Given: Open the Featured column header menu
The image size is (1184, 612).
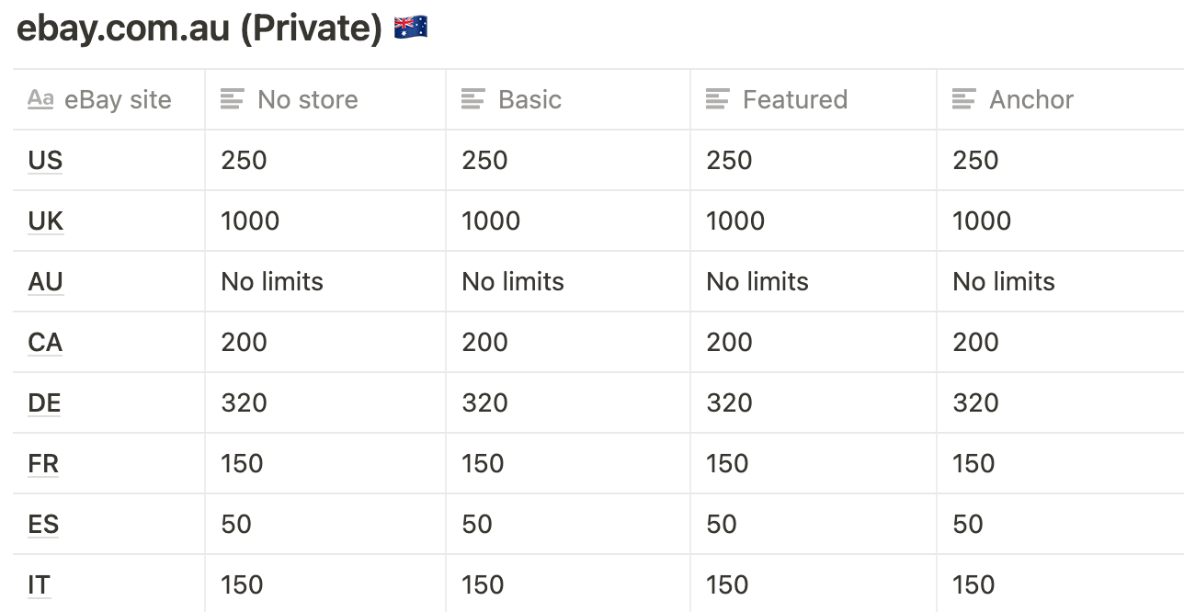Looking at the screenshot, I should click(x=813, y=99).
